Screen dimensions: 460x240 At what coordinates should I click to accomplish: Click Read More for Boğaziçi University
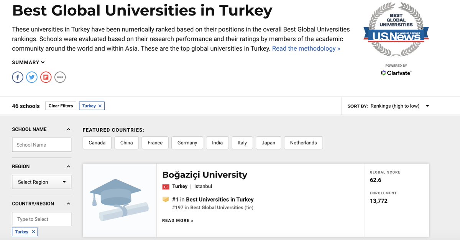coord(177,220)
